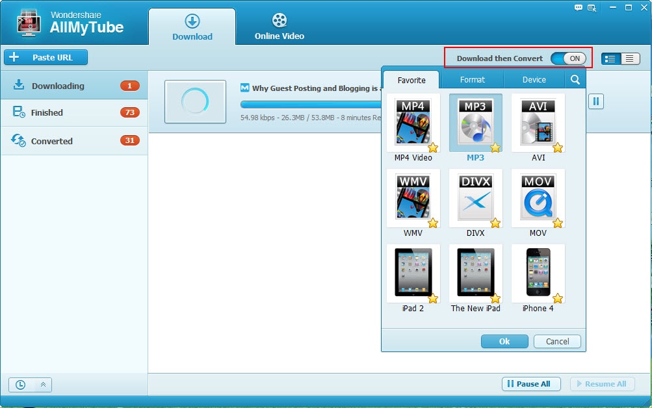Toggle the favorite star on iPad 2
Image resolution: width=652 pixels, height=408 pixels.
tap(433, 298)
